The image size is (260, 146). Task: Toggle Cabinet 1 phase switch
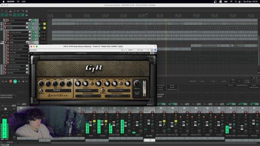point(92,83)
